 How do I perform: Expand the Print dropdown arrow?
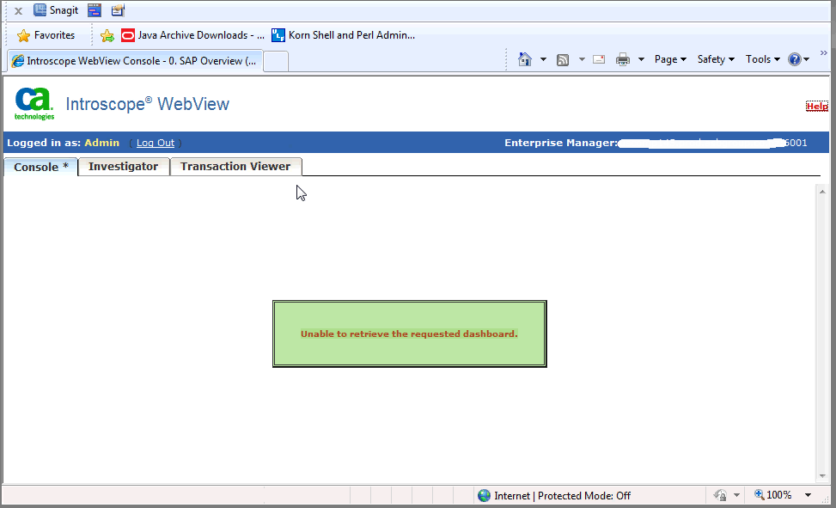point(642,59)
